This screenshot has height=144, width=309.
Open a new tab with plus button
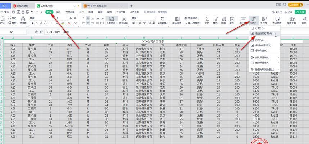tap(131, 6)
